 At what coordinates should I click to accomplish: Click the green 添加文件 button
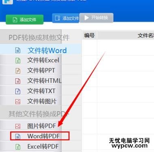(x=25, y=20)
